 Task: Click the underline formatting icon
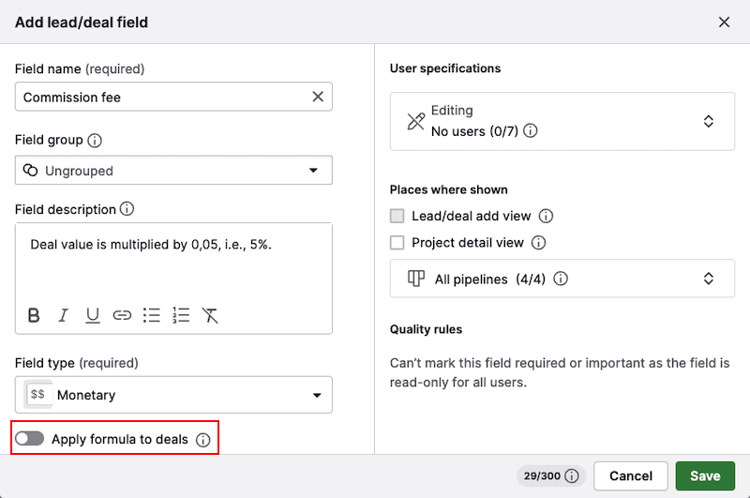93,315
